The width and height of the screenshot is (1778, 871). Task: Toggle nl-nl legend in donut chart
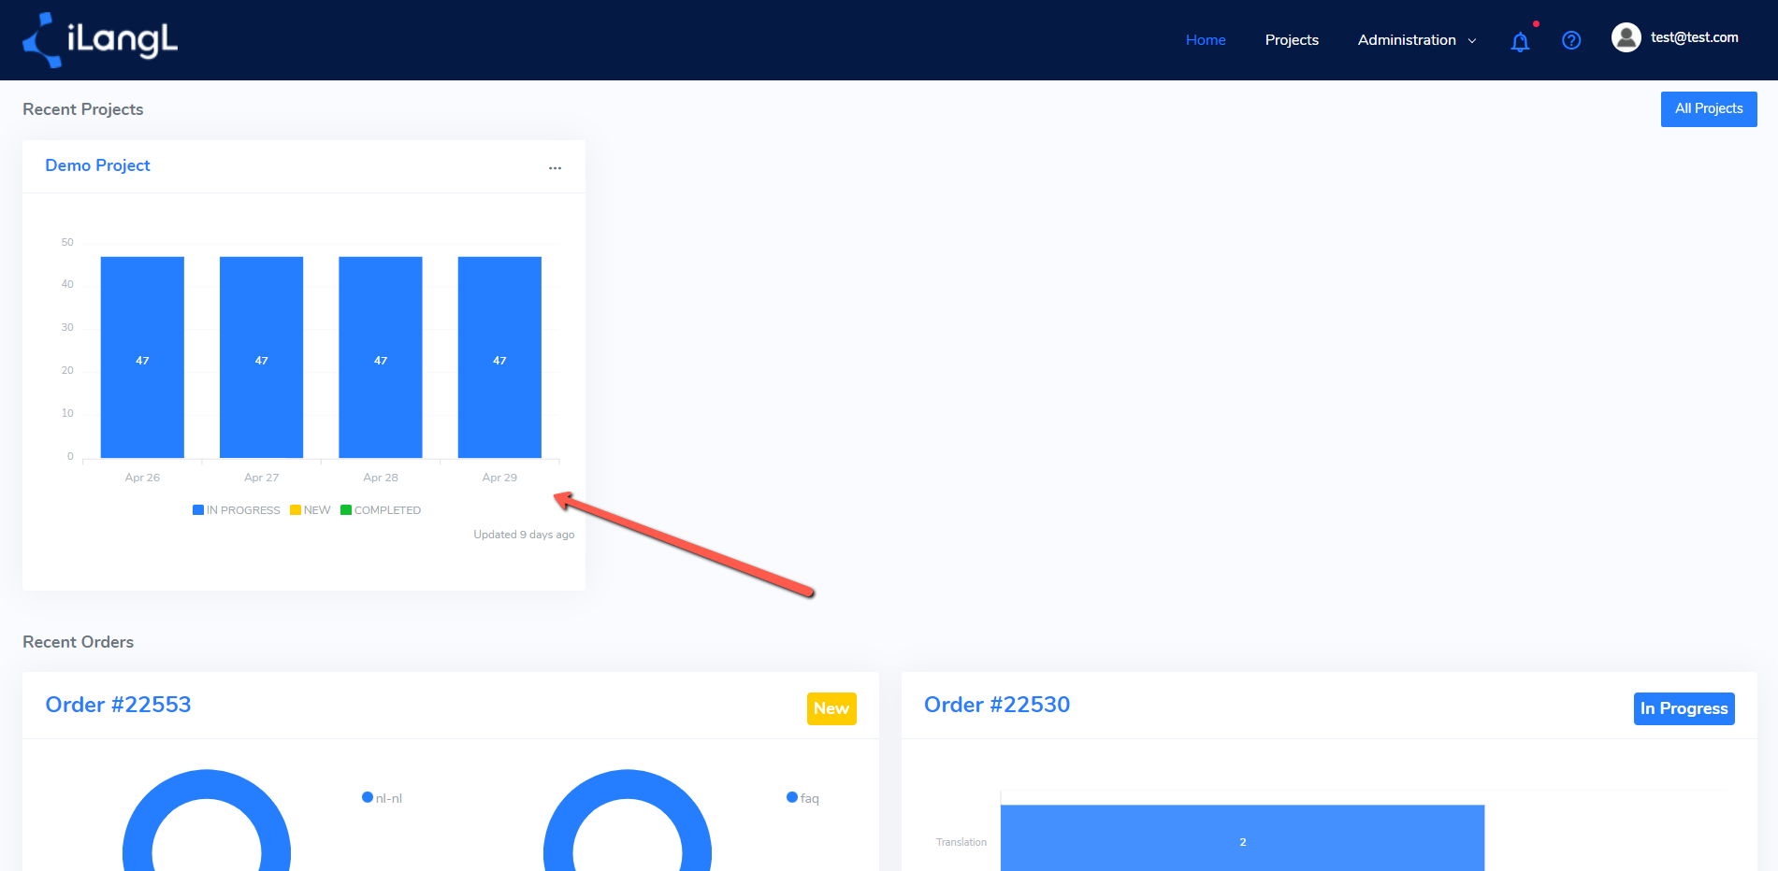[382, 798]
